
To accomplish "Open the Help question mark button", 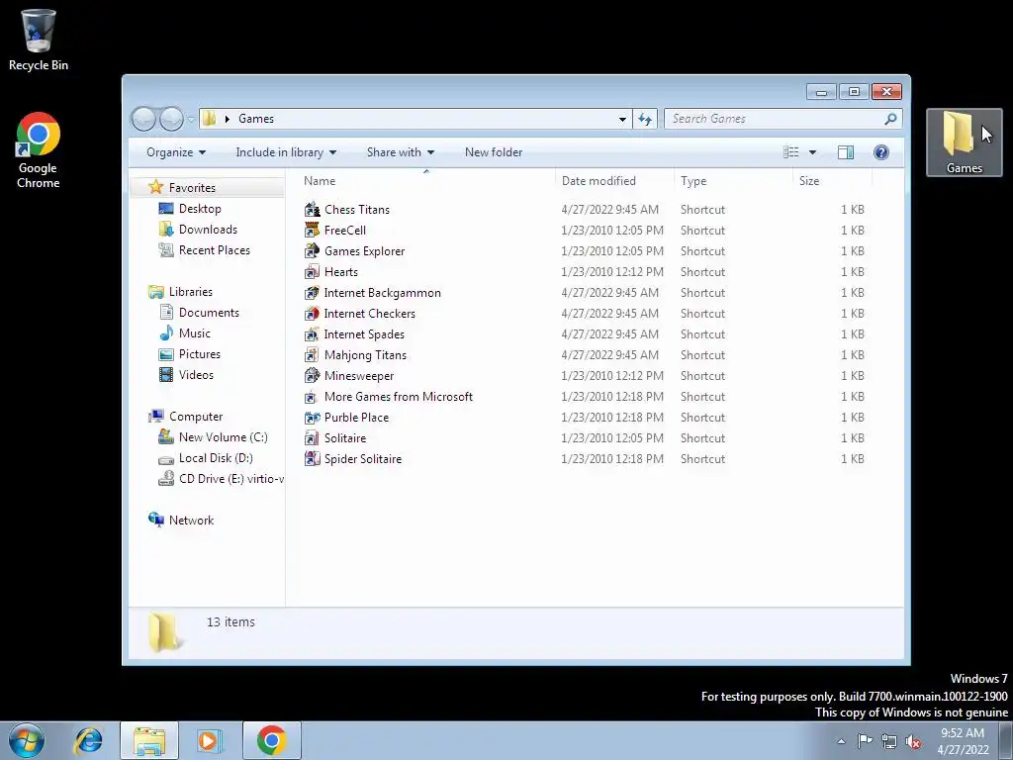I will pyautogui.click(x=880, y=151).
